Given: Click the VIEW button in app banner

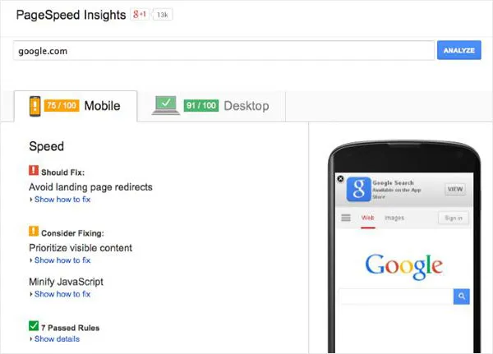Looking at the screenshot, I should point(454,189).
